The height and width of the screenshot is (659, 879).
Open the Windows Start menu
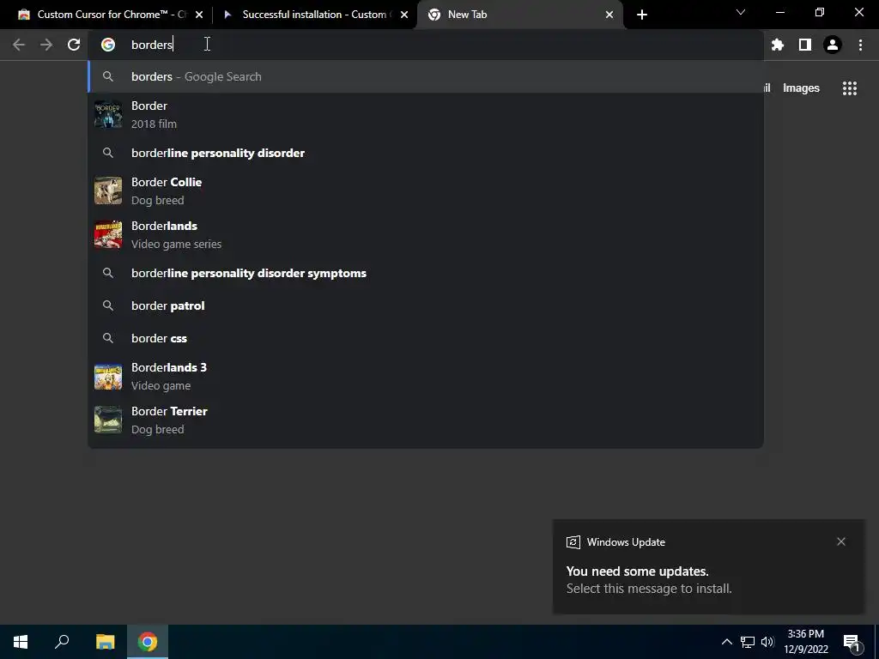click(21, 642)
